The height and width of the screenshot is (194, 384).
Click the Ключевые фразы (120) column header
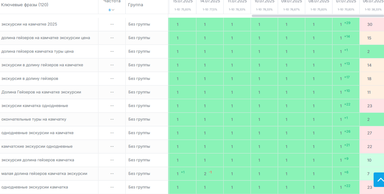pyautogui.click(x=25, y=5)
